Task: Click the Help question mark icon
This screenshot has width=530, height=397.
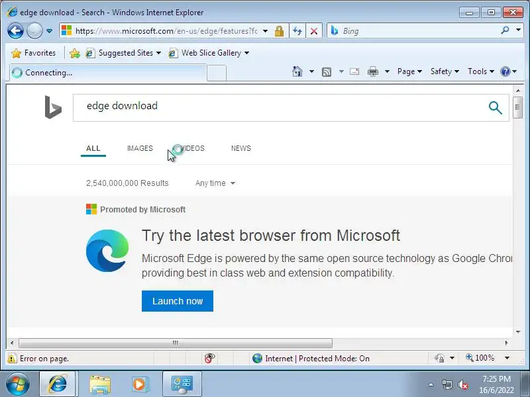Action: 505,71
